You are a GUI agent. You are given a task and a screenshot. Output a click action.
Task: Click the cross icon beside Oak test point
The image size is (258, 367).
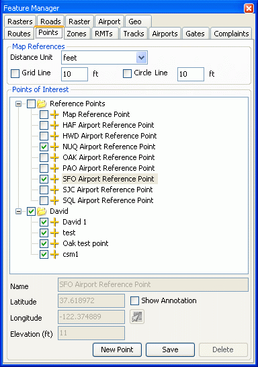[x=54, y=243]
